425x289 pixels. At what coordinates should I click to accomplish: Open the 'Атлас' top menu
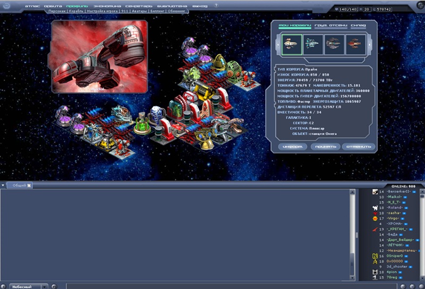coord(32,5)
